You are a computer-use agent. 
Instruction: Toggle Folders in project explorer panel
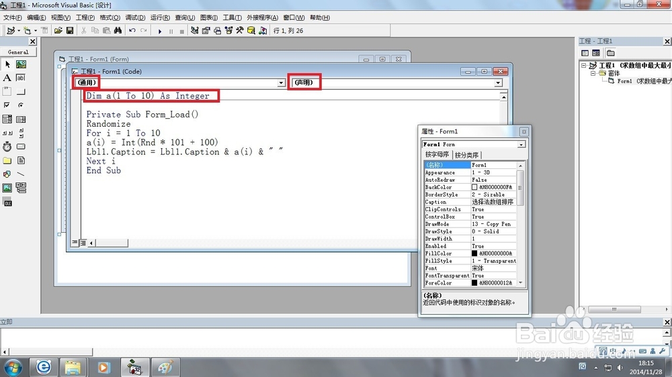611,53
